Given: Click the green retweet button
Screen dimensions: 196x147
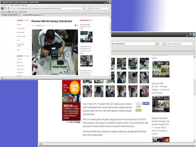Looking at the screenshot, I should (x=138, y=110).
